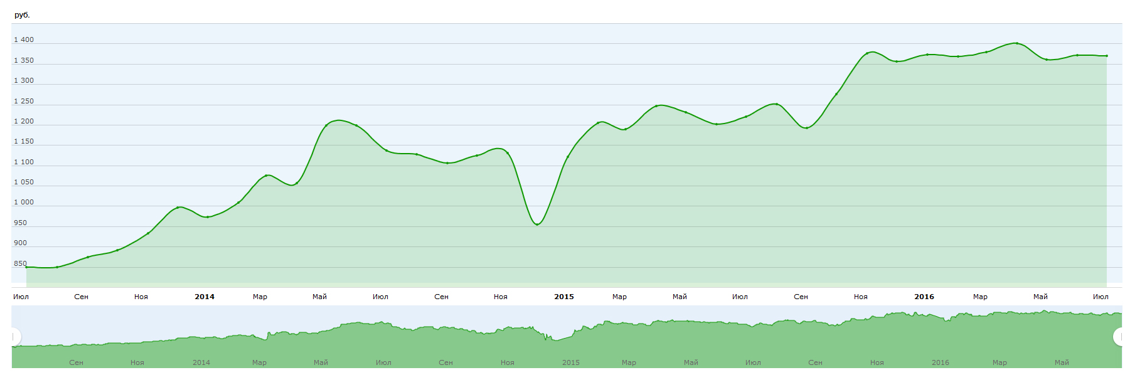The image size is (1125, 375).
Task: Click the highest peak data point near 1 400
Action: pos(1016,43)
